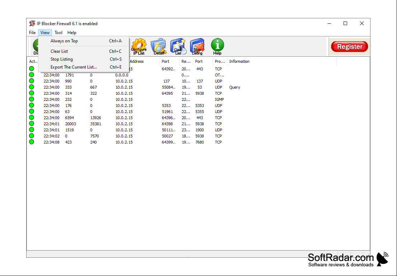The image size is (397, 276).
Task: Select the 0.0.0.0 address cell
Action: [x=122, y=75]
